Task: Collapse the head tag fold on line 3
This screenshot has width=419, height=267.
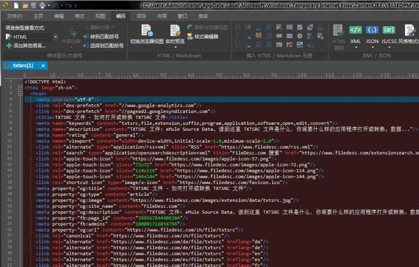Action: (x=20, y=93)
